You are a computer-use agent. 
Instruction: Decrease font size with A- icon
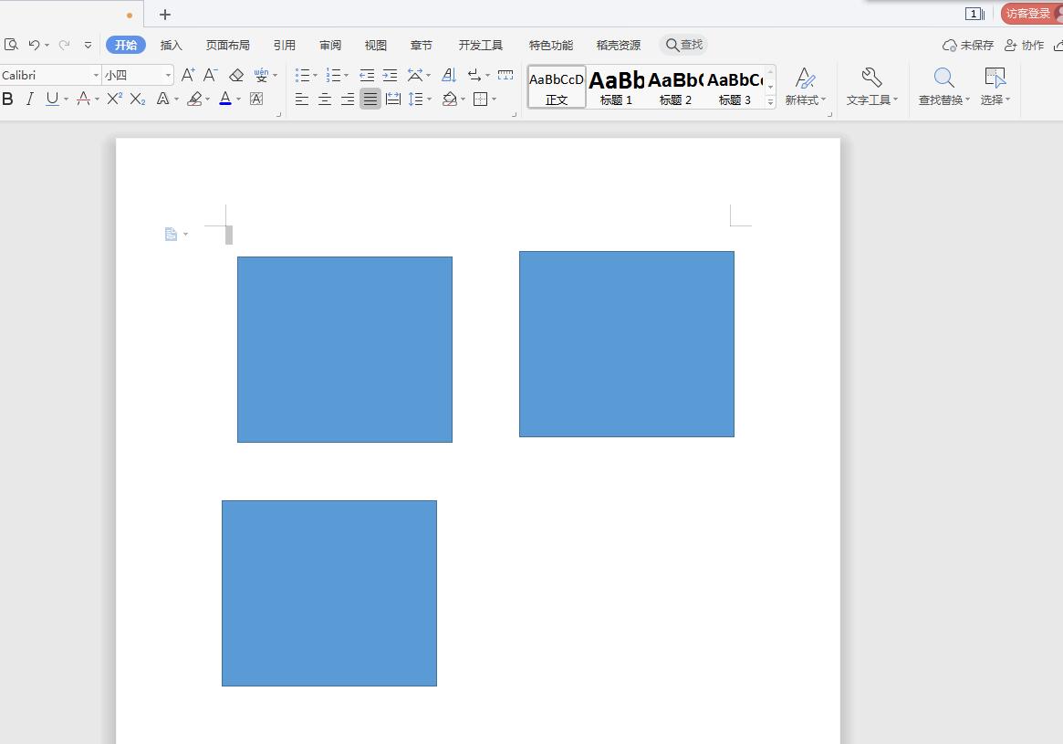pyautogui.click(x=211, y=75)
